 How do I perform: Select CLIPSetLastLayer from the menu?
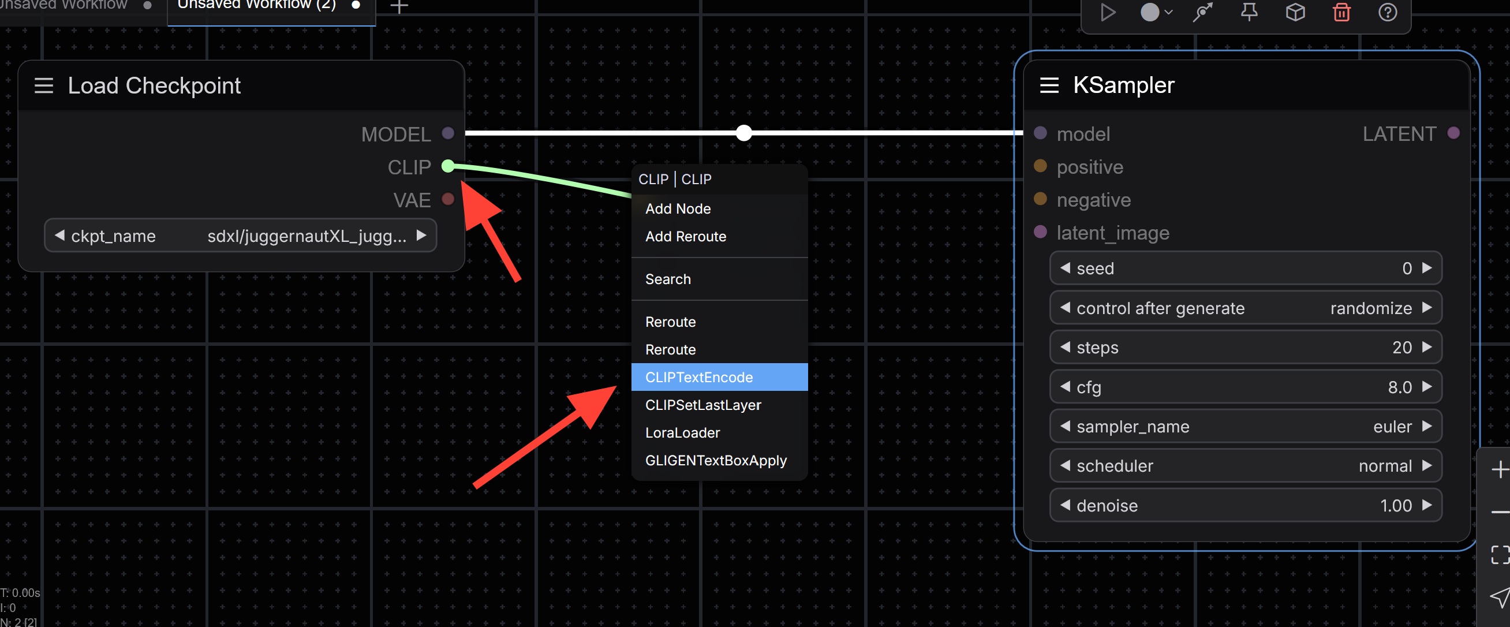(x=719, y=405)
